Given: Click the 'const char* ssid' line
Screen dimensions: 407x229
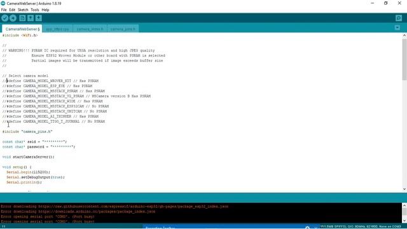Looking at the screenshot, I should click(x=34, y=142).
